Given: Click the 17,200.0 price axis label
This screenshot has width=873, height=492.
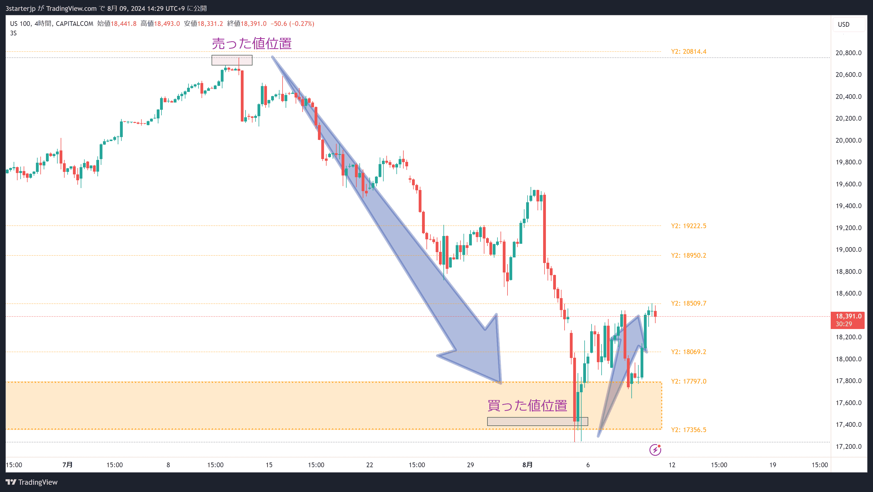Looking at the screenshot, I should click(x=848, y=447).
